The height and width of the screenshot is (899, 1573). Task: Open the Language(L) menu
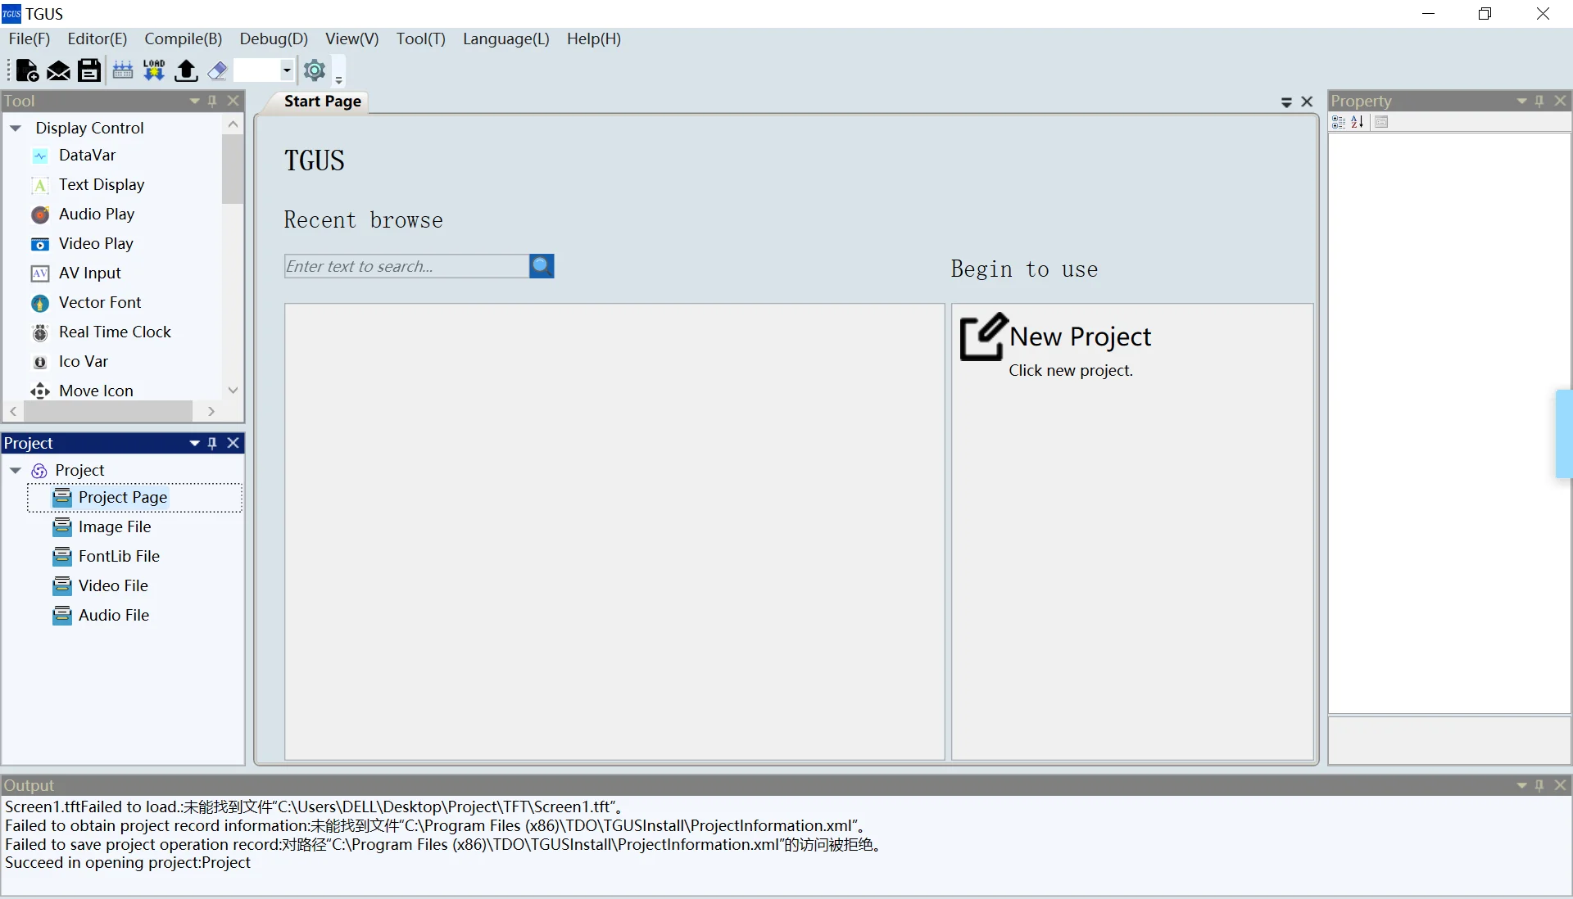[505, 38]
